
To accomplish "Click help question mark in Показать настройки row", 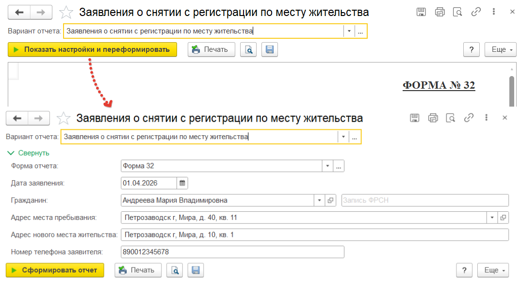I will click(471, 49).
